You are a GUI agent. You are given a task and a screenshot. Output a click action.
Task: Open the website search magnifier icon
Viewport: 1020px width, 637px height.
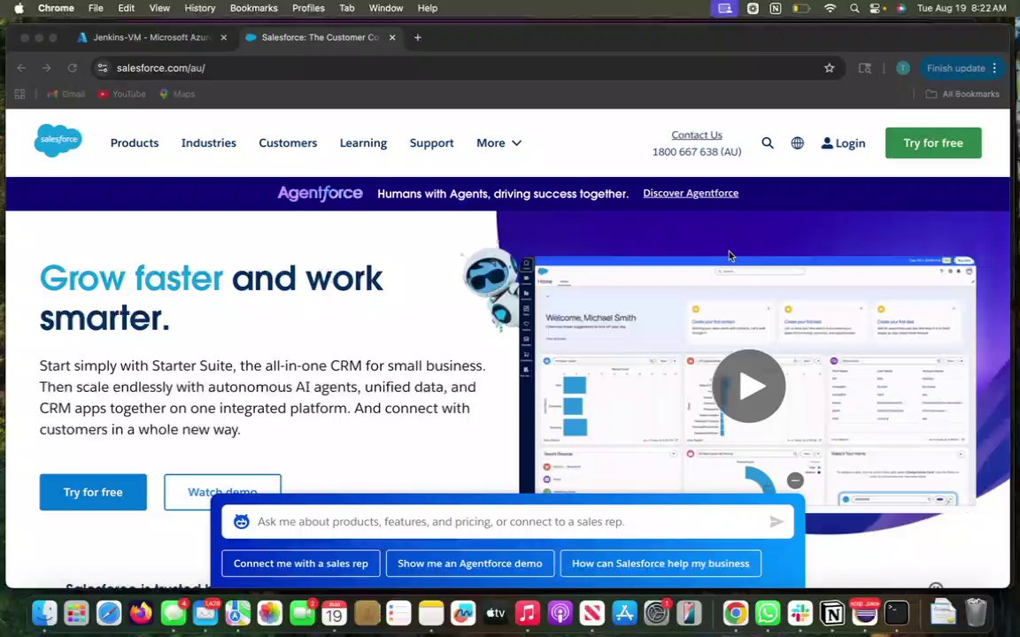[x=768, y=143]
